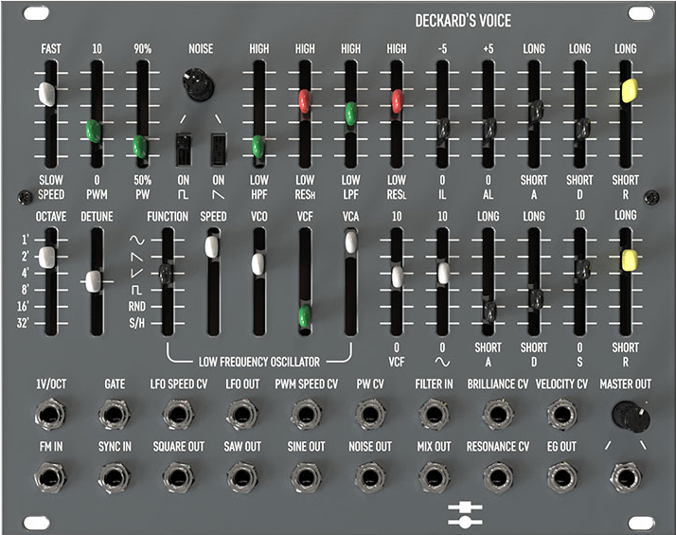This screenshot has height=535, width=676.
Task: Click the white DETUNE slider cap
Action: coord(93,281)
